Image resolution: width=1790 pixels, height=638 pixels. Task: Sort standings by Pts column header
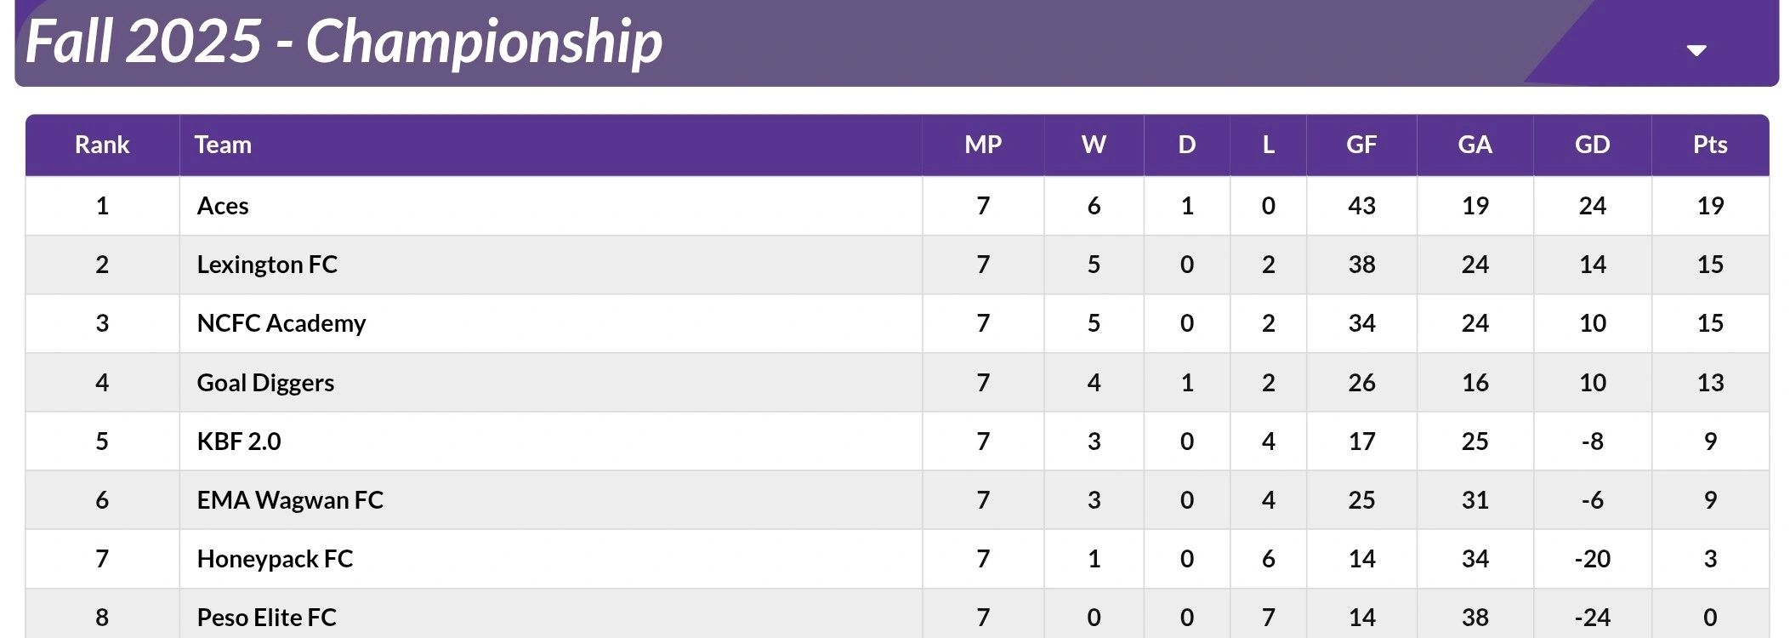[1709, 145]
